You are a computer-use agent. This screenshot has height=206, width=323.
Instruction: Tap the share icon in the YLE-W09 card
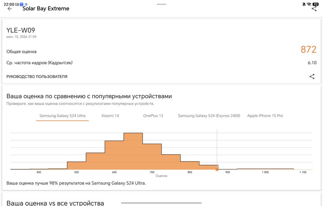[x=312, y=77]
